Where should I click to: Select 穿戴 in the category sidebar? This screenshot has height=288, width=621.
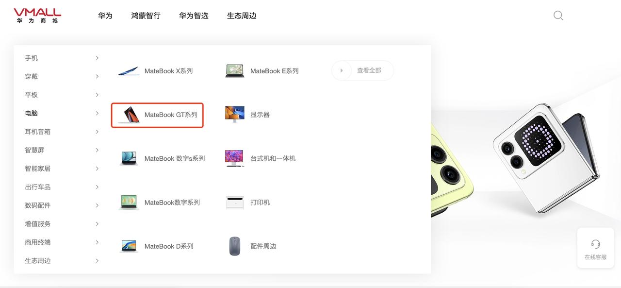coord(32,76)
